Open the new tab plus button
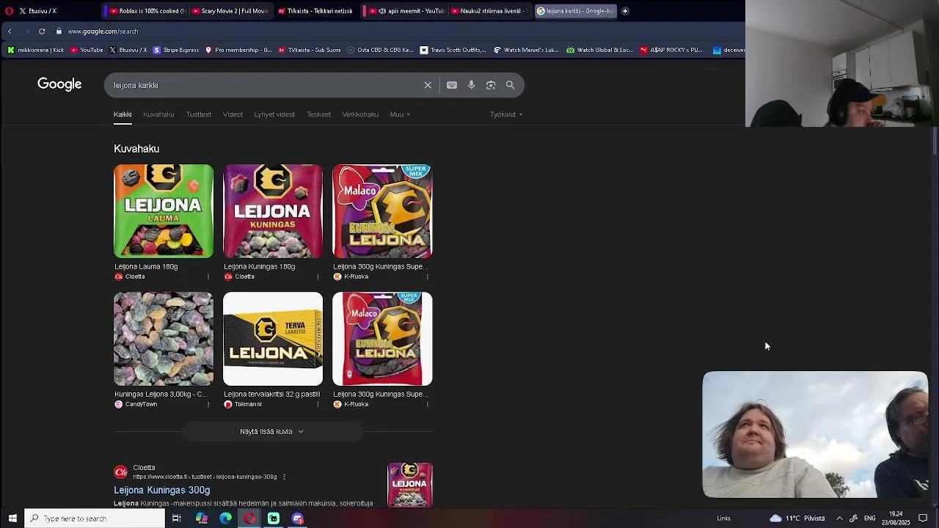Image resolution: width=939 pixels, height=528 pixels. (625, 11)
